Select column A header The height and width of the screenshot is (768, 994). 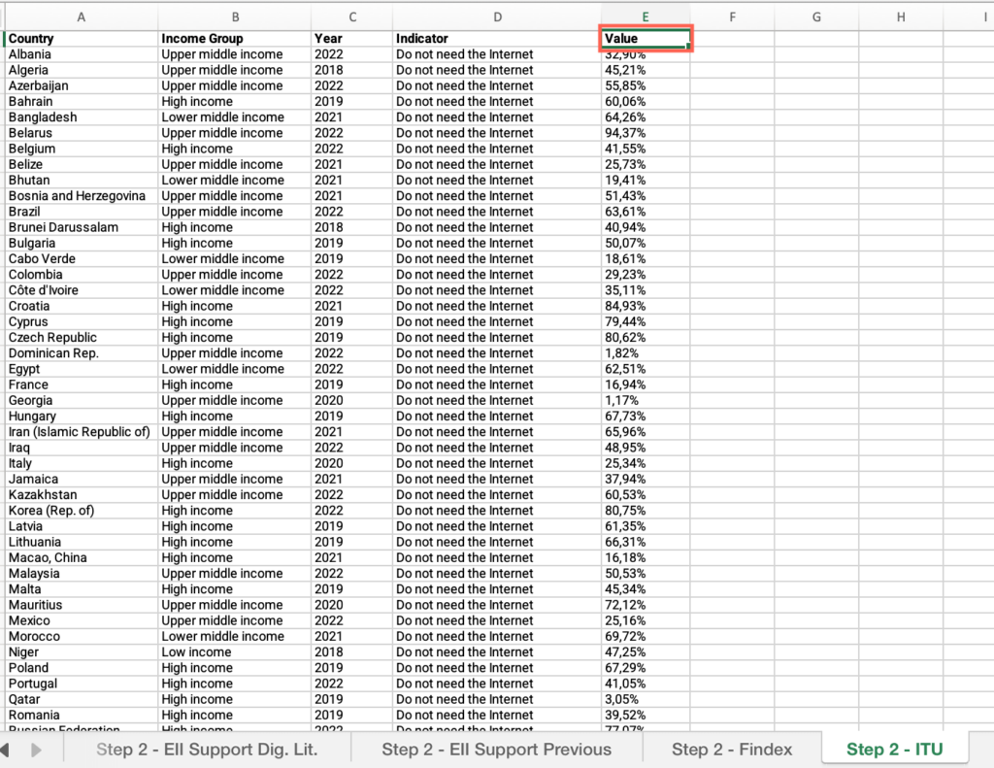pos(82,17)
